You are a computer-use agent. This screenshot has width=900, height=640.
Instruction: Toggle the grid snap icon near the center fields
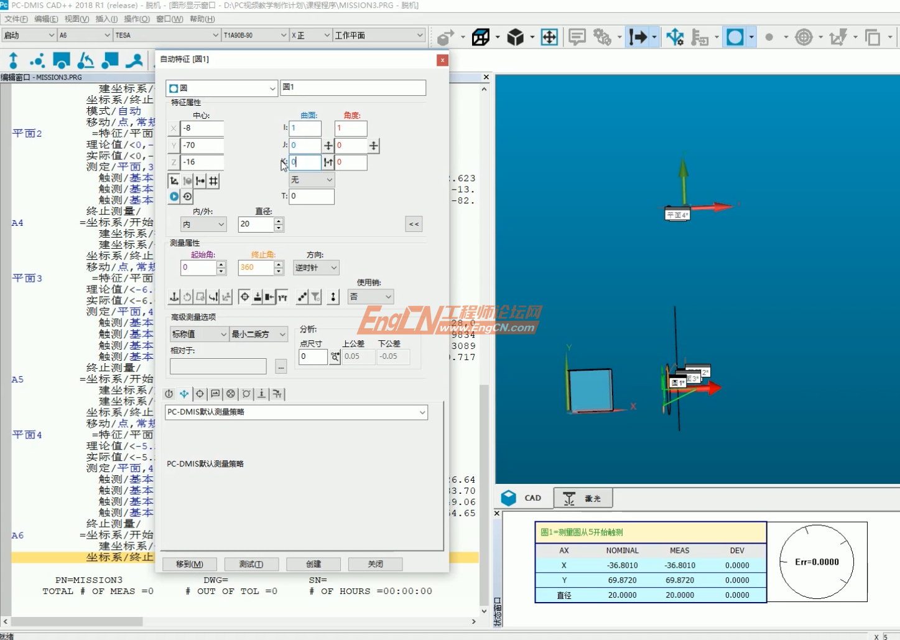(x=212, y=181)
